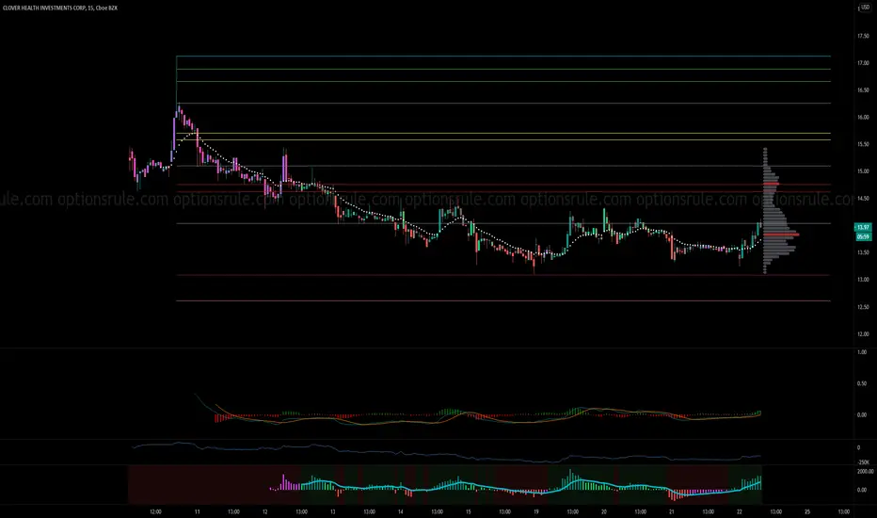Click the 16.00 price axis label
The width and height of the screenshot is (877, 518).
[x=863, y=118]
